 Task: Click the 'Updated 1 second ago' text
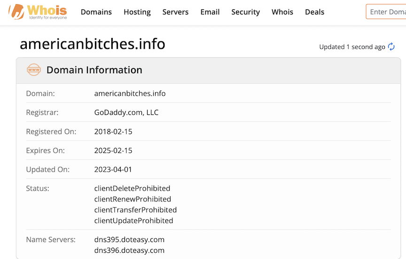352,47
